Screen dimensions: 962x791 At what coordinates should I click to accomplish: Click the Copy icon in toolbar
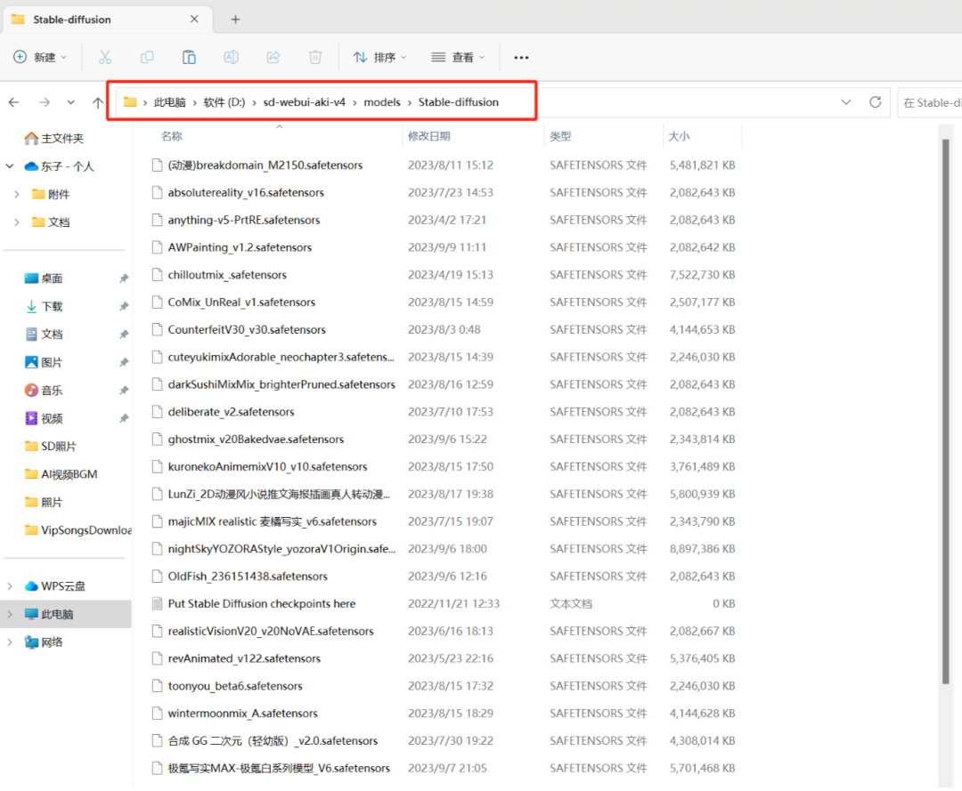point(147,58)
